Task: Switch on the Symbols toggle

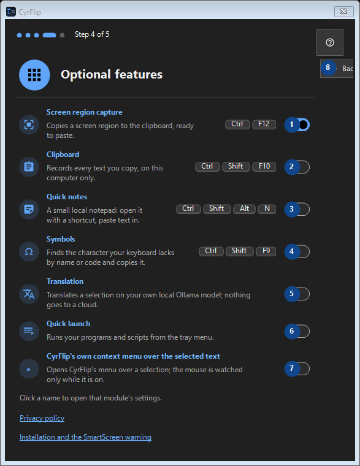Action: (x=297, y=251)
